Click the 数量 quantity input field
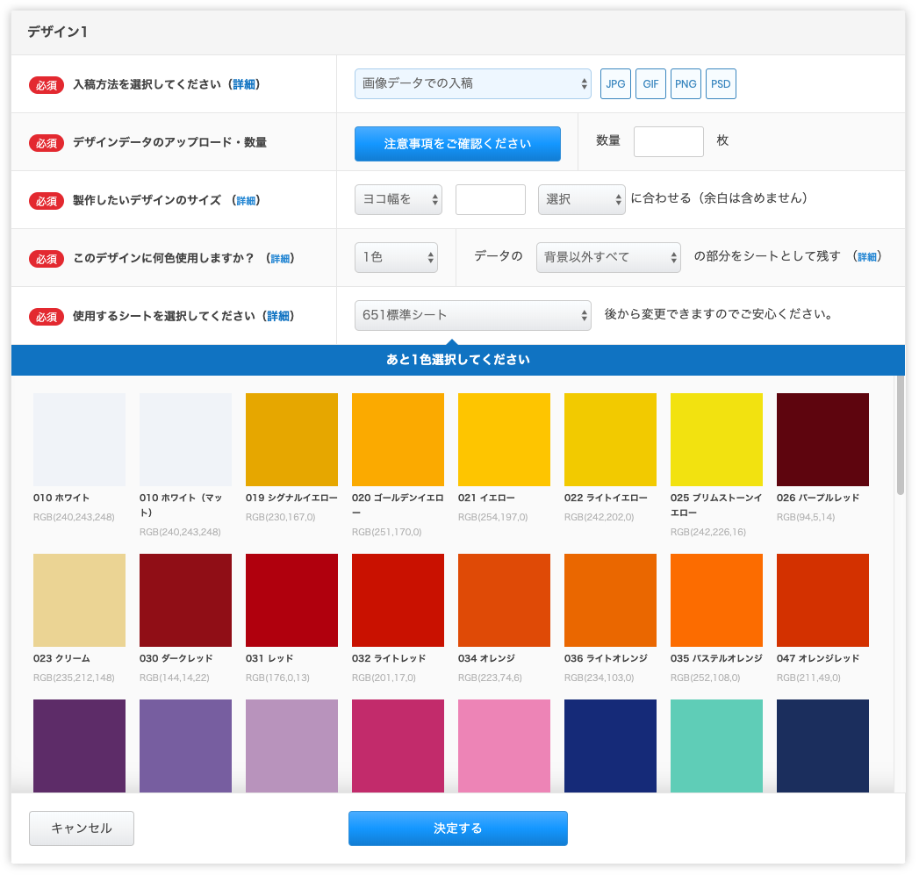Screen dimensions: 919x875 668,141
